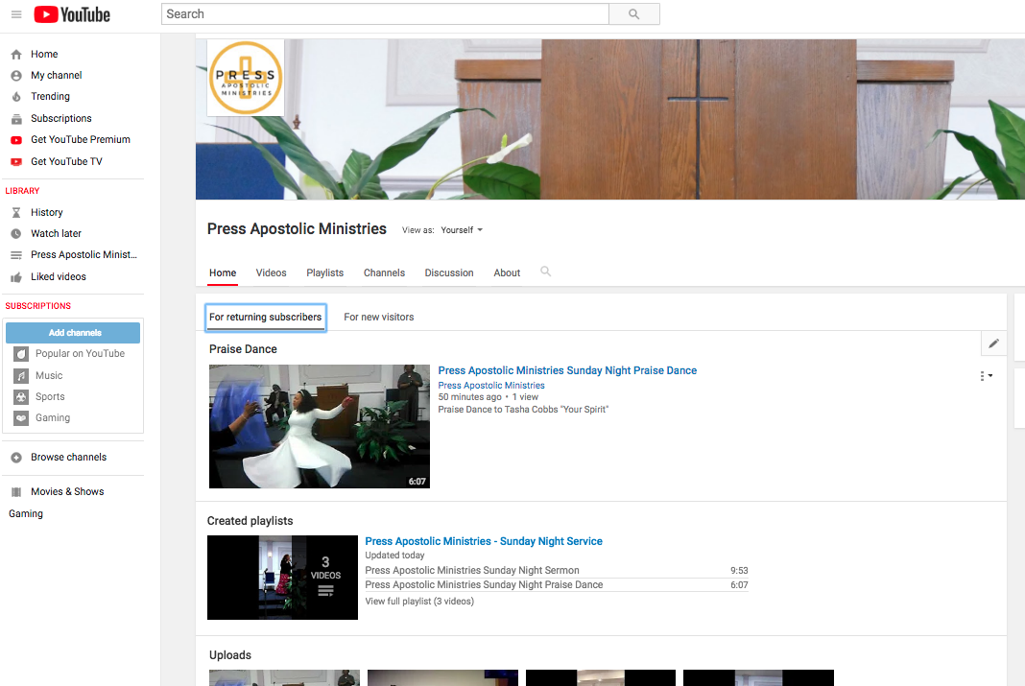
Task: Click the search magnifier button
Action: coord(633,13)
